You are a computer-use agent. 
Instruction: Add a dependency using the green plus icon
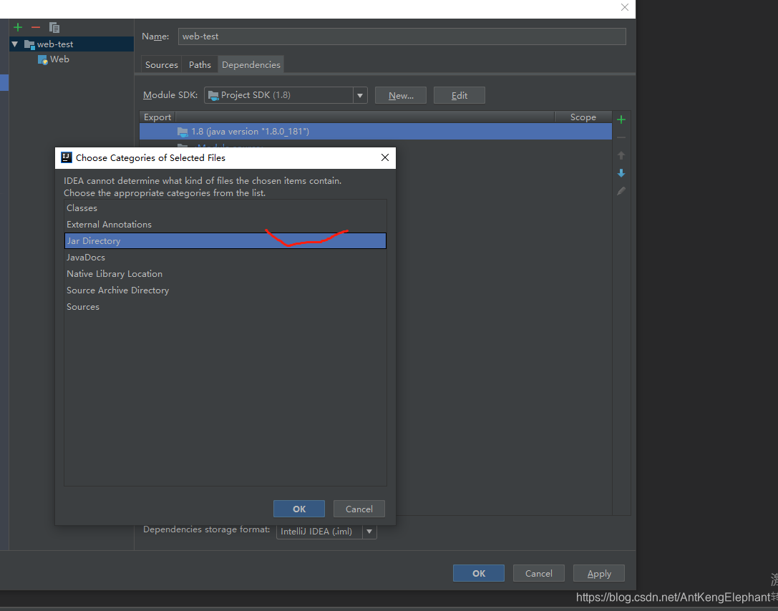pos(621,119)
